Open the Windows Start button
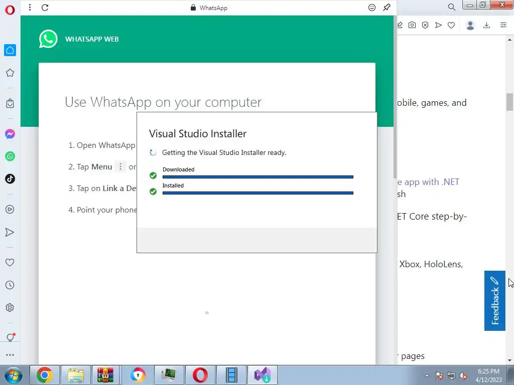Screen dimensions: 514x385 click(14, 375)
